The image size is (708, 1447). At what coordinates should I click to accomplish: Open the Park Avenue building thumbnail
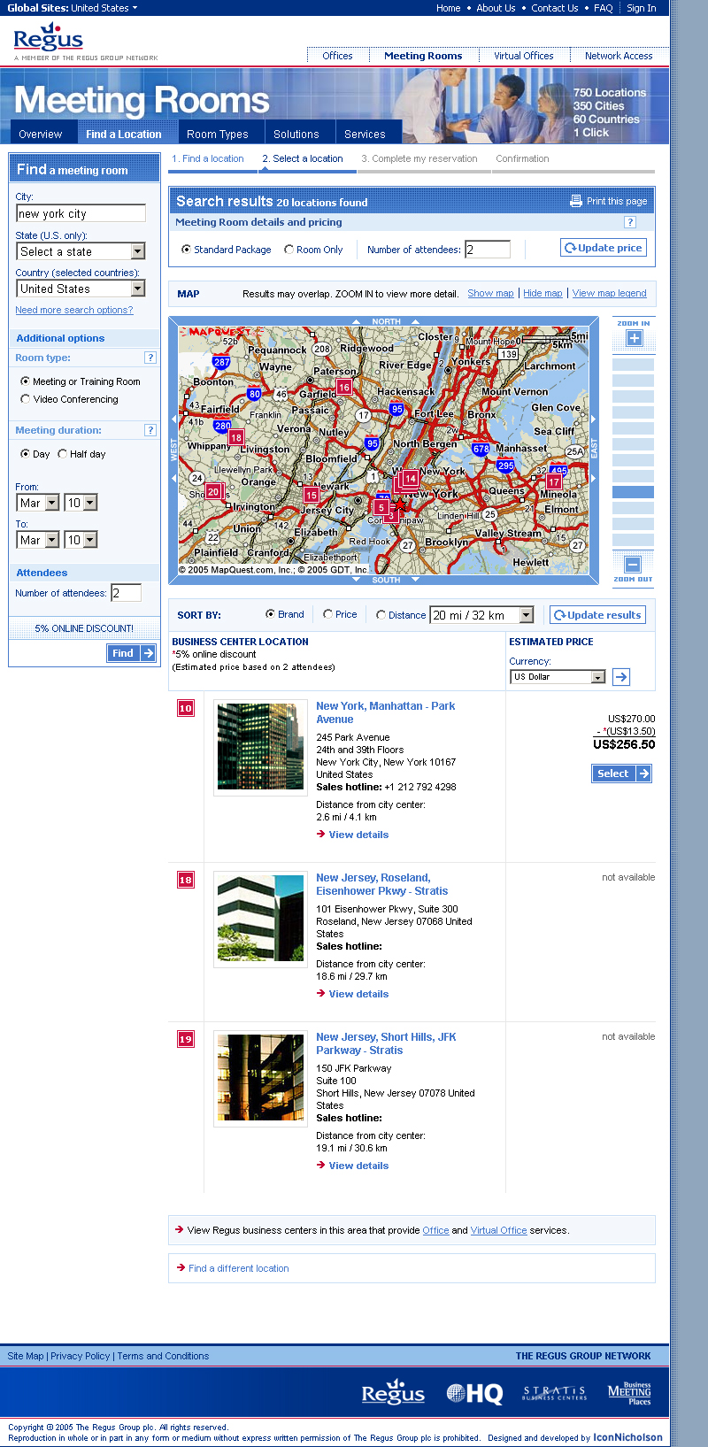(261, 746)
